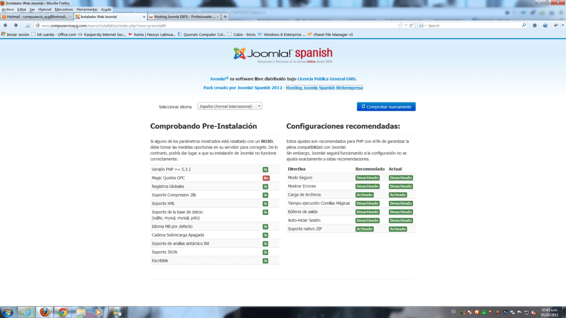
Task: Open the search engine selector dropdown
Action: (x=422, y=26)
